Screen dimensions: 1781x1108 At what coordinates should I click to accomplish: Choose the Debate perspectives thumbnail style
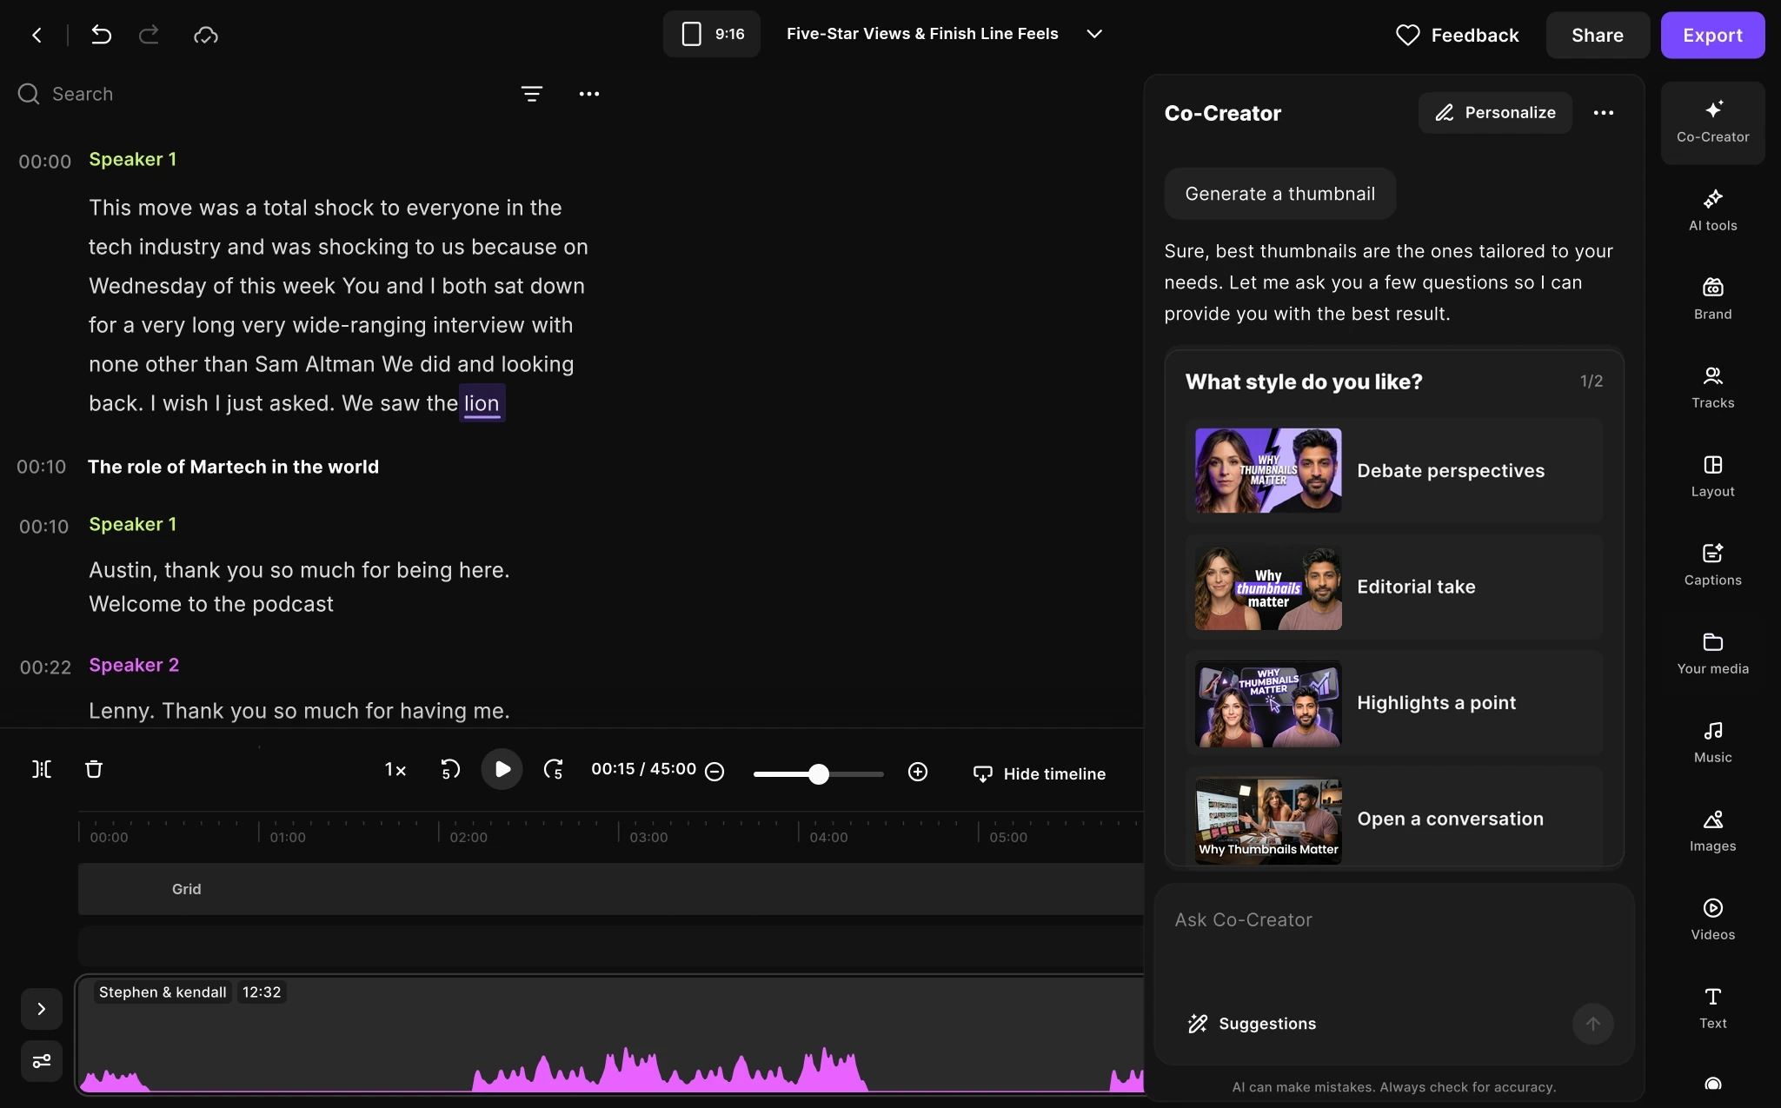(1394, 470)
